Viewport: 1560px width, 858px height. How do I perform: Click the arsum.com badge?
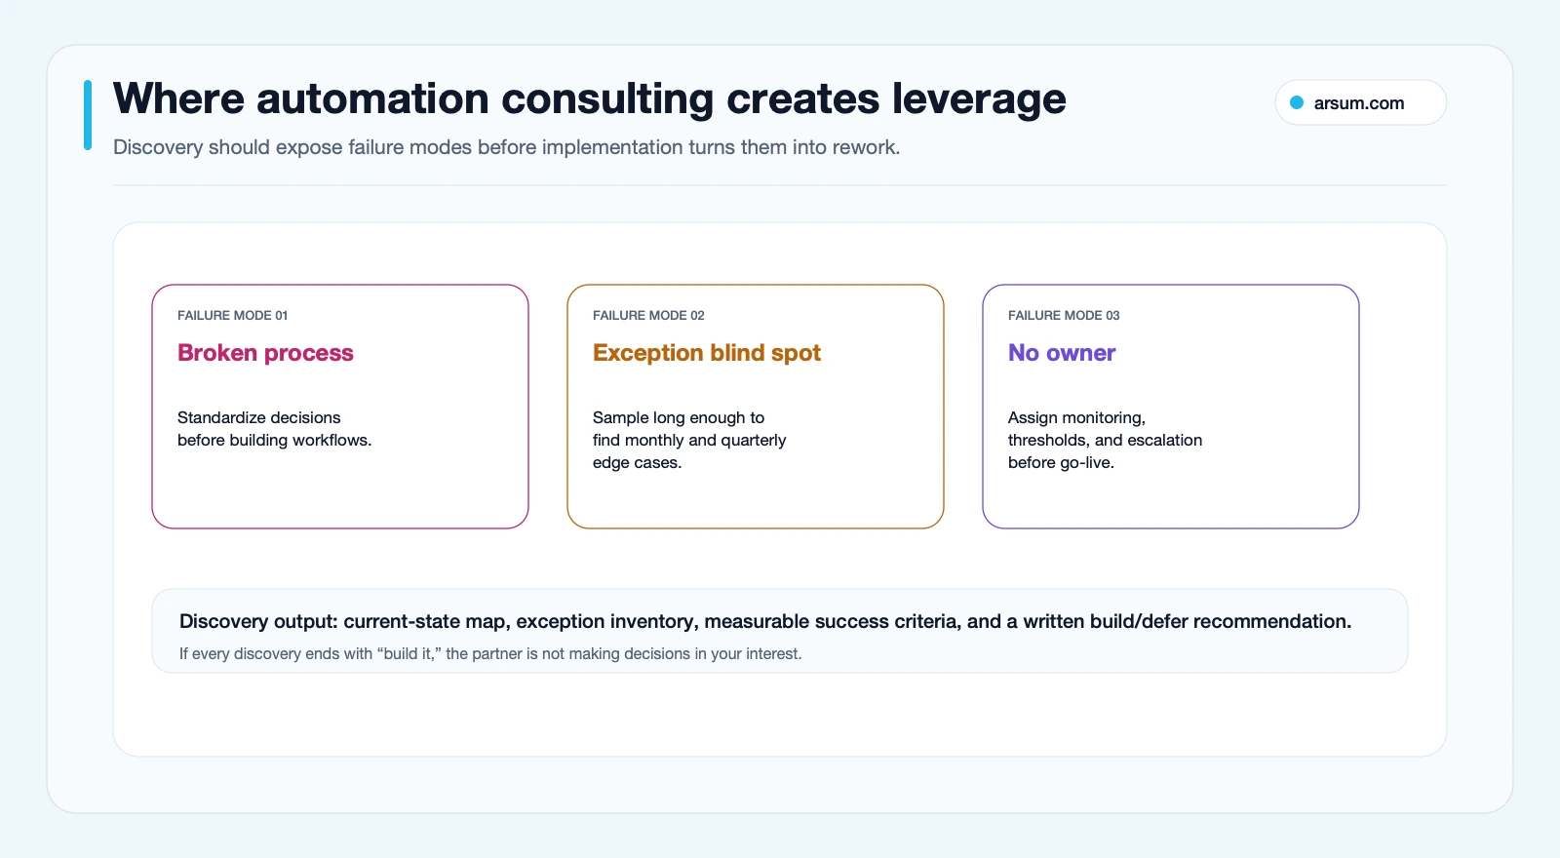tap(1360, 102)
